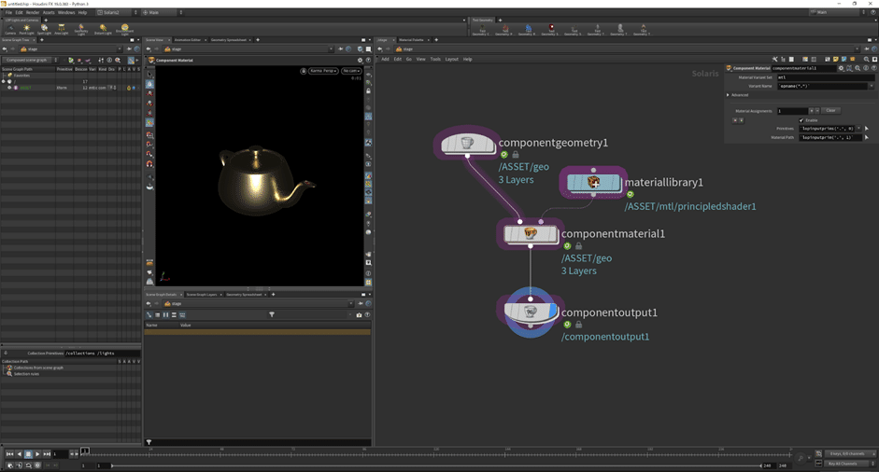Add an Area Light from shelf
The image size is (879, 472).
coord(61,29)
